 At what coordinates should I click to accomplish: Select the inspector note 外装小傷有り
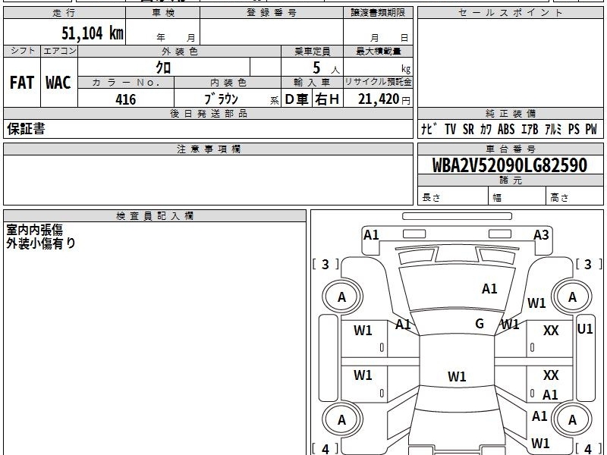41,243
